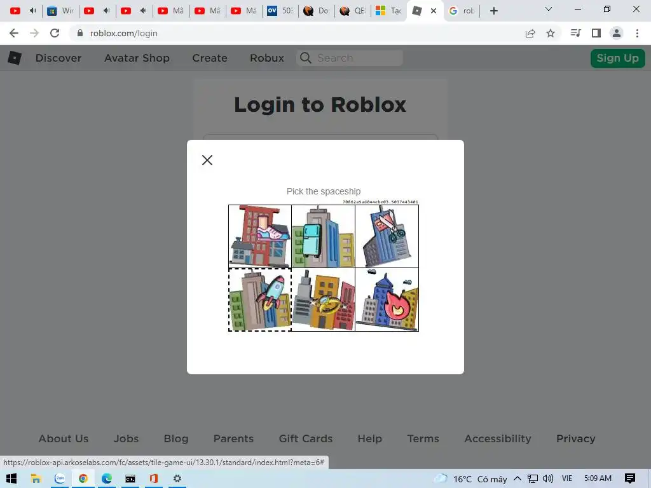
Task: Open About Us footer link
Action: click(64, 438)
